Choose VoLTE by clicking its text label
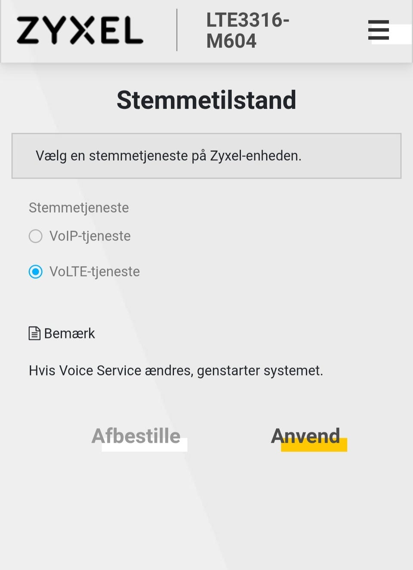413x570 pixels. (x=95, y=272)
